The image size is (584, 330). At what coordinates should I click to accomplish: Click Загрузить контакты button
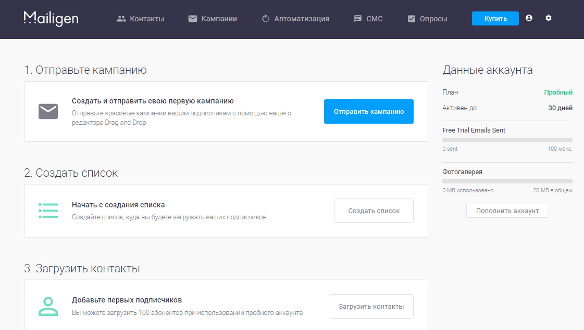371,306
